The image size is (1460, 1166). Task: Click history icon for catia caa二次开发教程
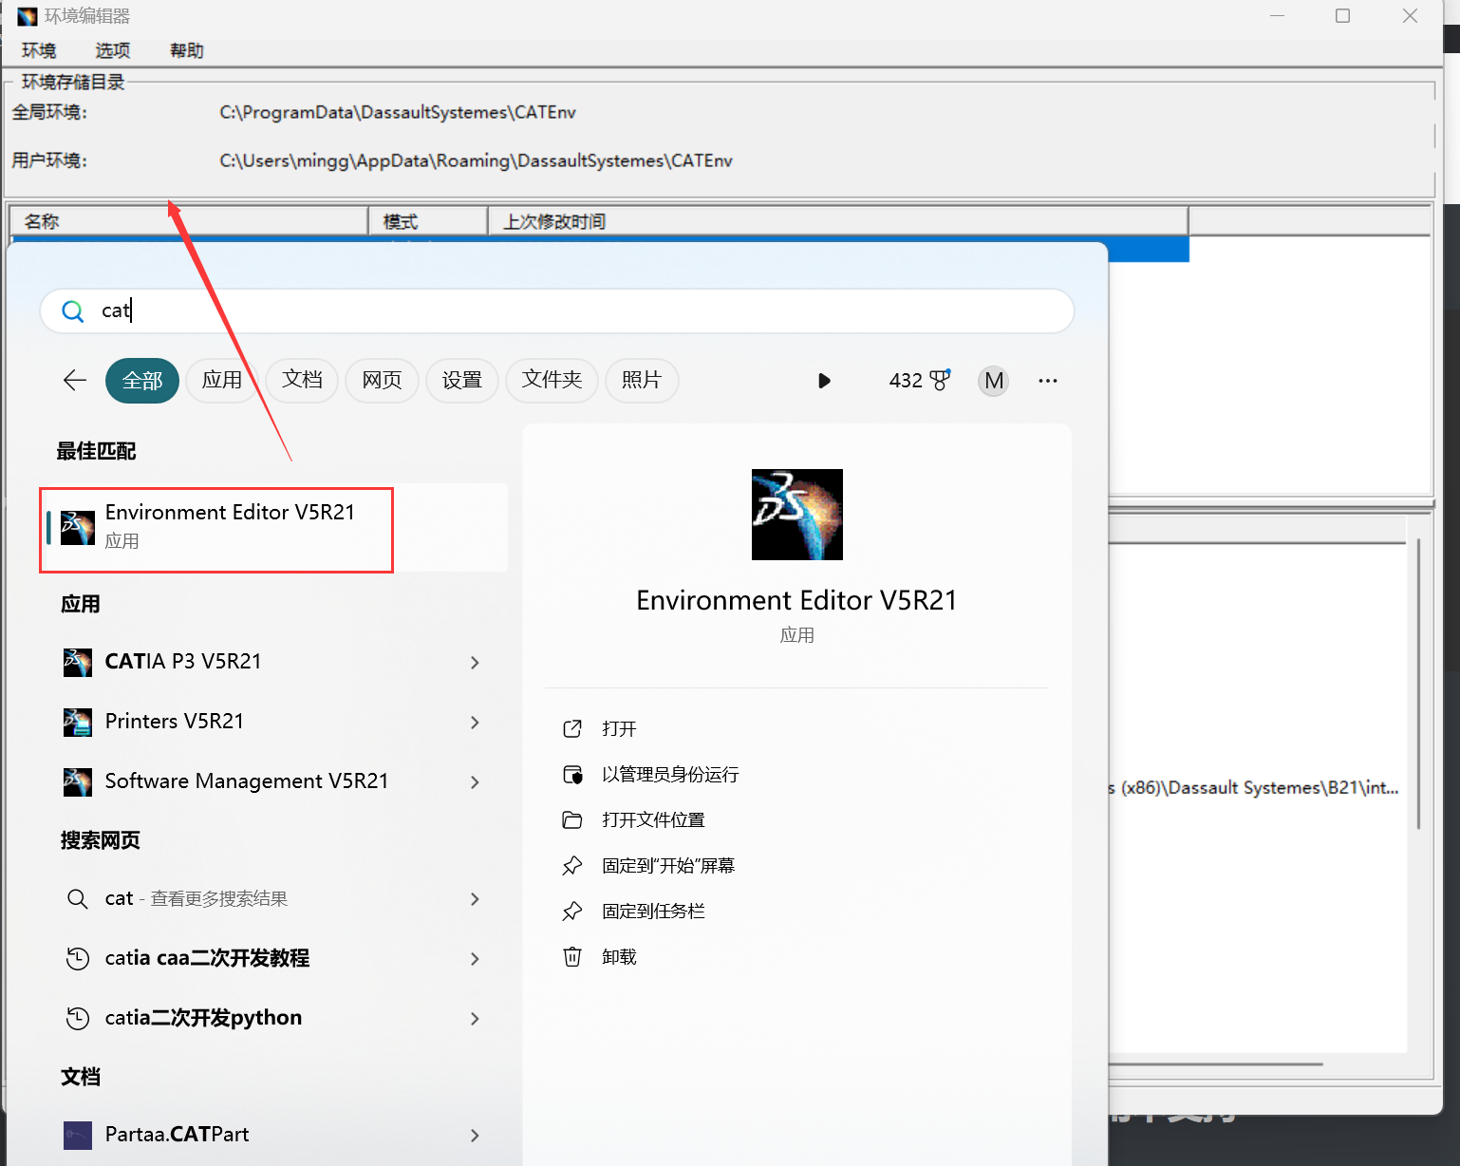(x=78, y=958)
